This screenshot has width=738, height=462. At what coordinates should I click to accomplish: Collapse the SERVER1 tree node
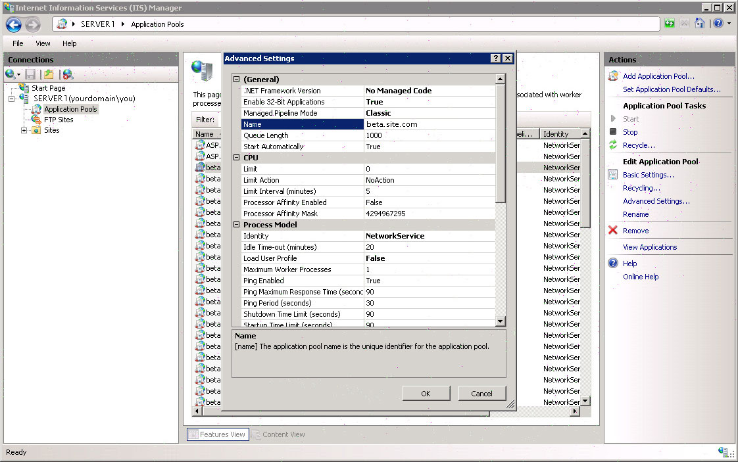click(x=12, y=99)
